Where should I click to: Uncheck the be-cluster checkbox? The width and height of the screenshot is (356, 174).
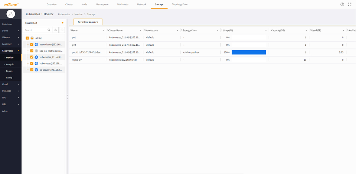click(x=32, y=70)
